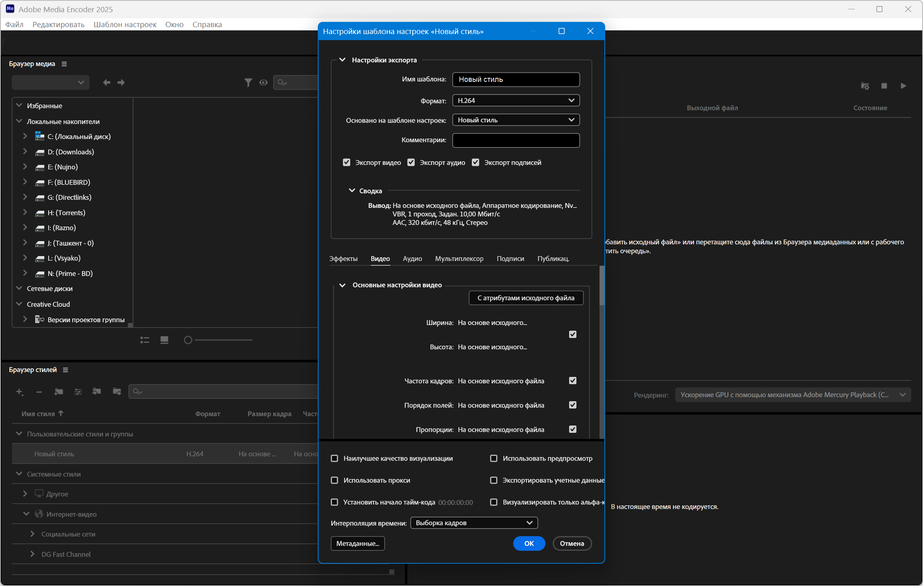Image resolution: width=923 pixels, height=586 pixels.
Task: Open the Шаблон настроек menu
Action: pyautogui.click(x=125, y=24)
